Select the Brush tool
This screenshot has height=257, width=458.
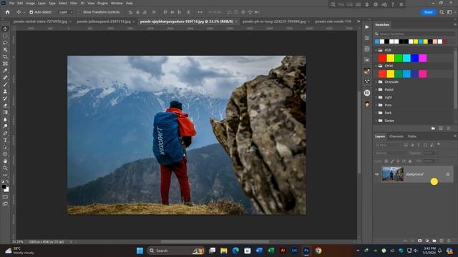[5, 84]
